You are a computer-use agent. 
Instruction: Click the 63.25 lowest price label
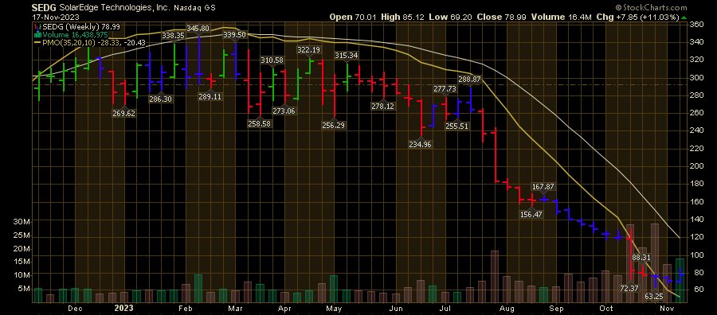[654, 296]
